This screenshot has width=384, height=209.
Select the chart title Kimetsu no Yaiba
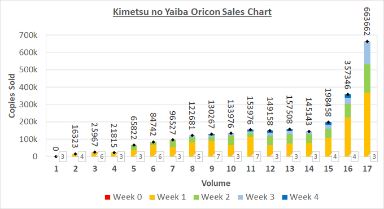pos(192,12)
